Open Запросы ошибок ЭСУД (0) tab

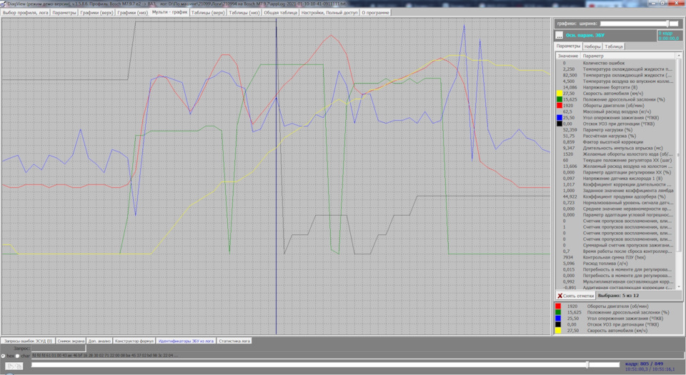(x=28, y=341)
